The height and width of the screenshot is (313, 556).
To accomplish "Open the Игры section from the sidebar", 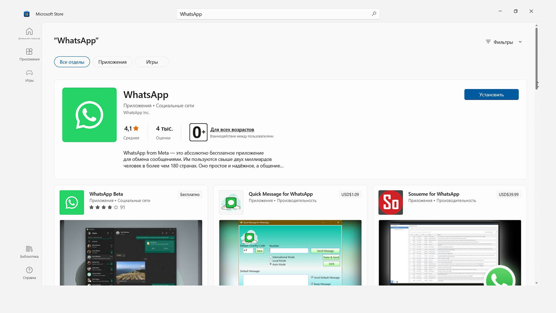I will (29, 76).
